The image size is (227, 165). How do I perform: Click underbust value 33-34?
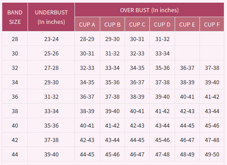[51, 111]
